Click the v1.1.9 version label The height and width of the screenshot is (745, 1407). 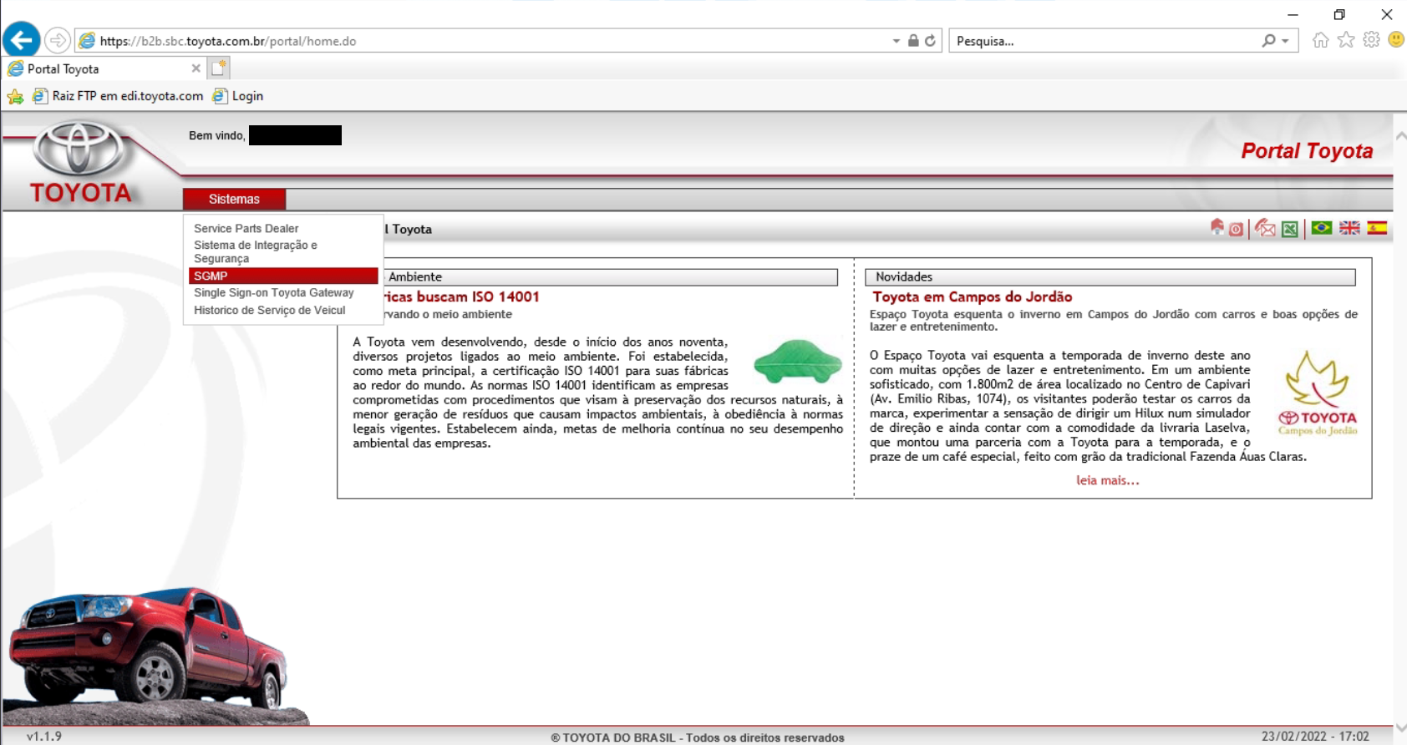click(44, 737)
